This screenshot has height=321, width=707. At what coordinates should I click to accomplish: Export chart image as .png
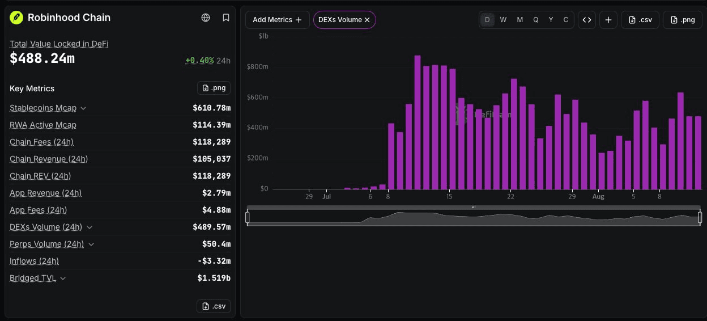pyautogui.click(x=683, y=20)
